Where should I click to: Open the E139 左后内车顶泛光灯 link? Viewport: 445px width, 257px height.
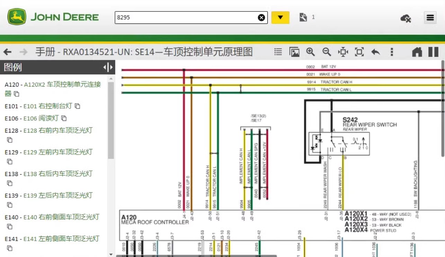click(58, 195)
